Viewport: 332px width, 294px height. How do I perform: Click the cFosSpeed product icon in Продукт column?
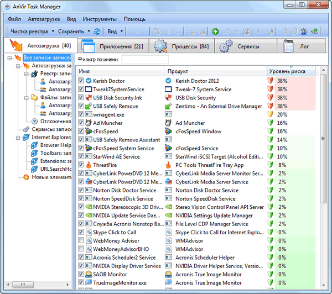169,132
